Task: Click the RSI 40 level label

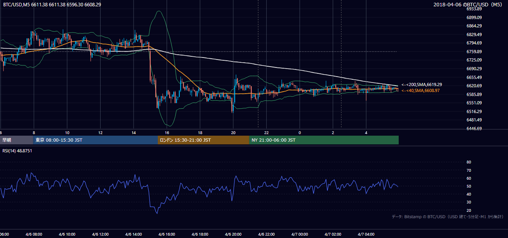Action: 469,194
